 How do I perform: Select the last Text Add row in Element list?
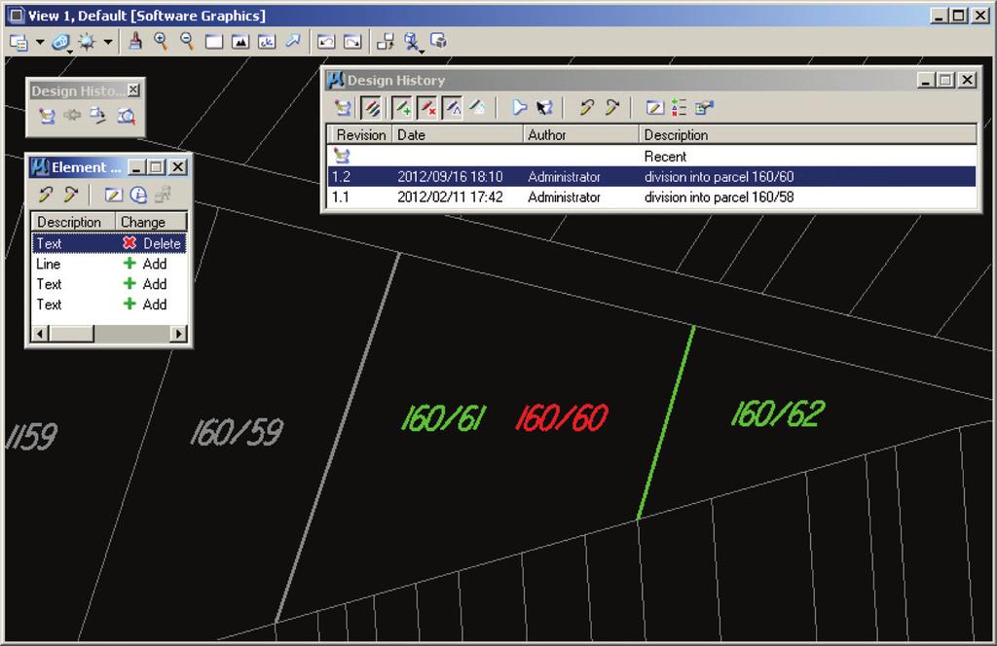tap(109, 305)
